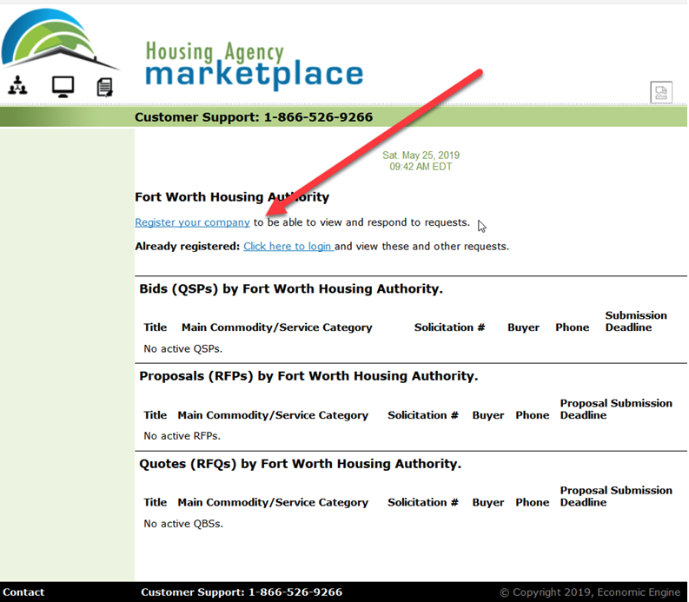The height and width of the screenshot is (602, 689).
Task: Click 'Phone' column header in Quotes table
Action: [532, 502]
